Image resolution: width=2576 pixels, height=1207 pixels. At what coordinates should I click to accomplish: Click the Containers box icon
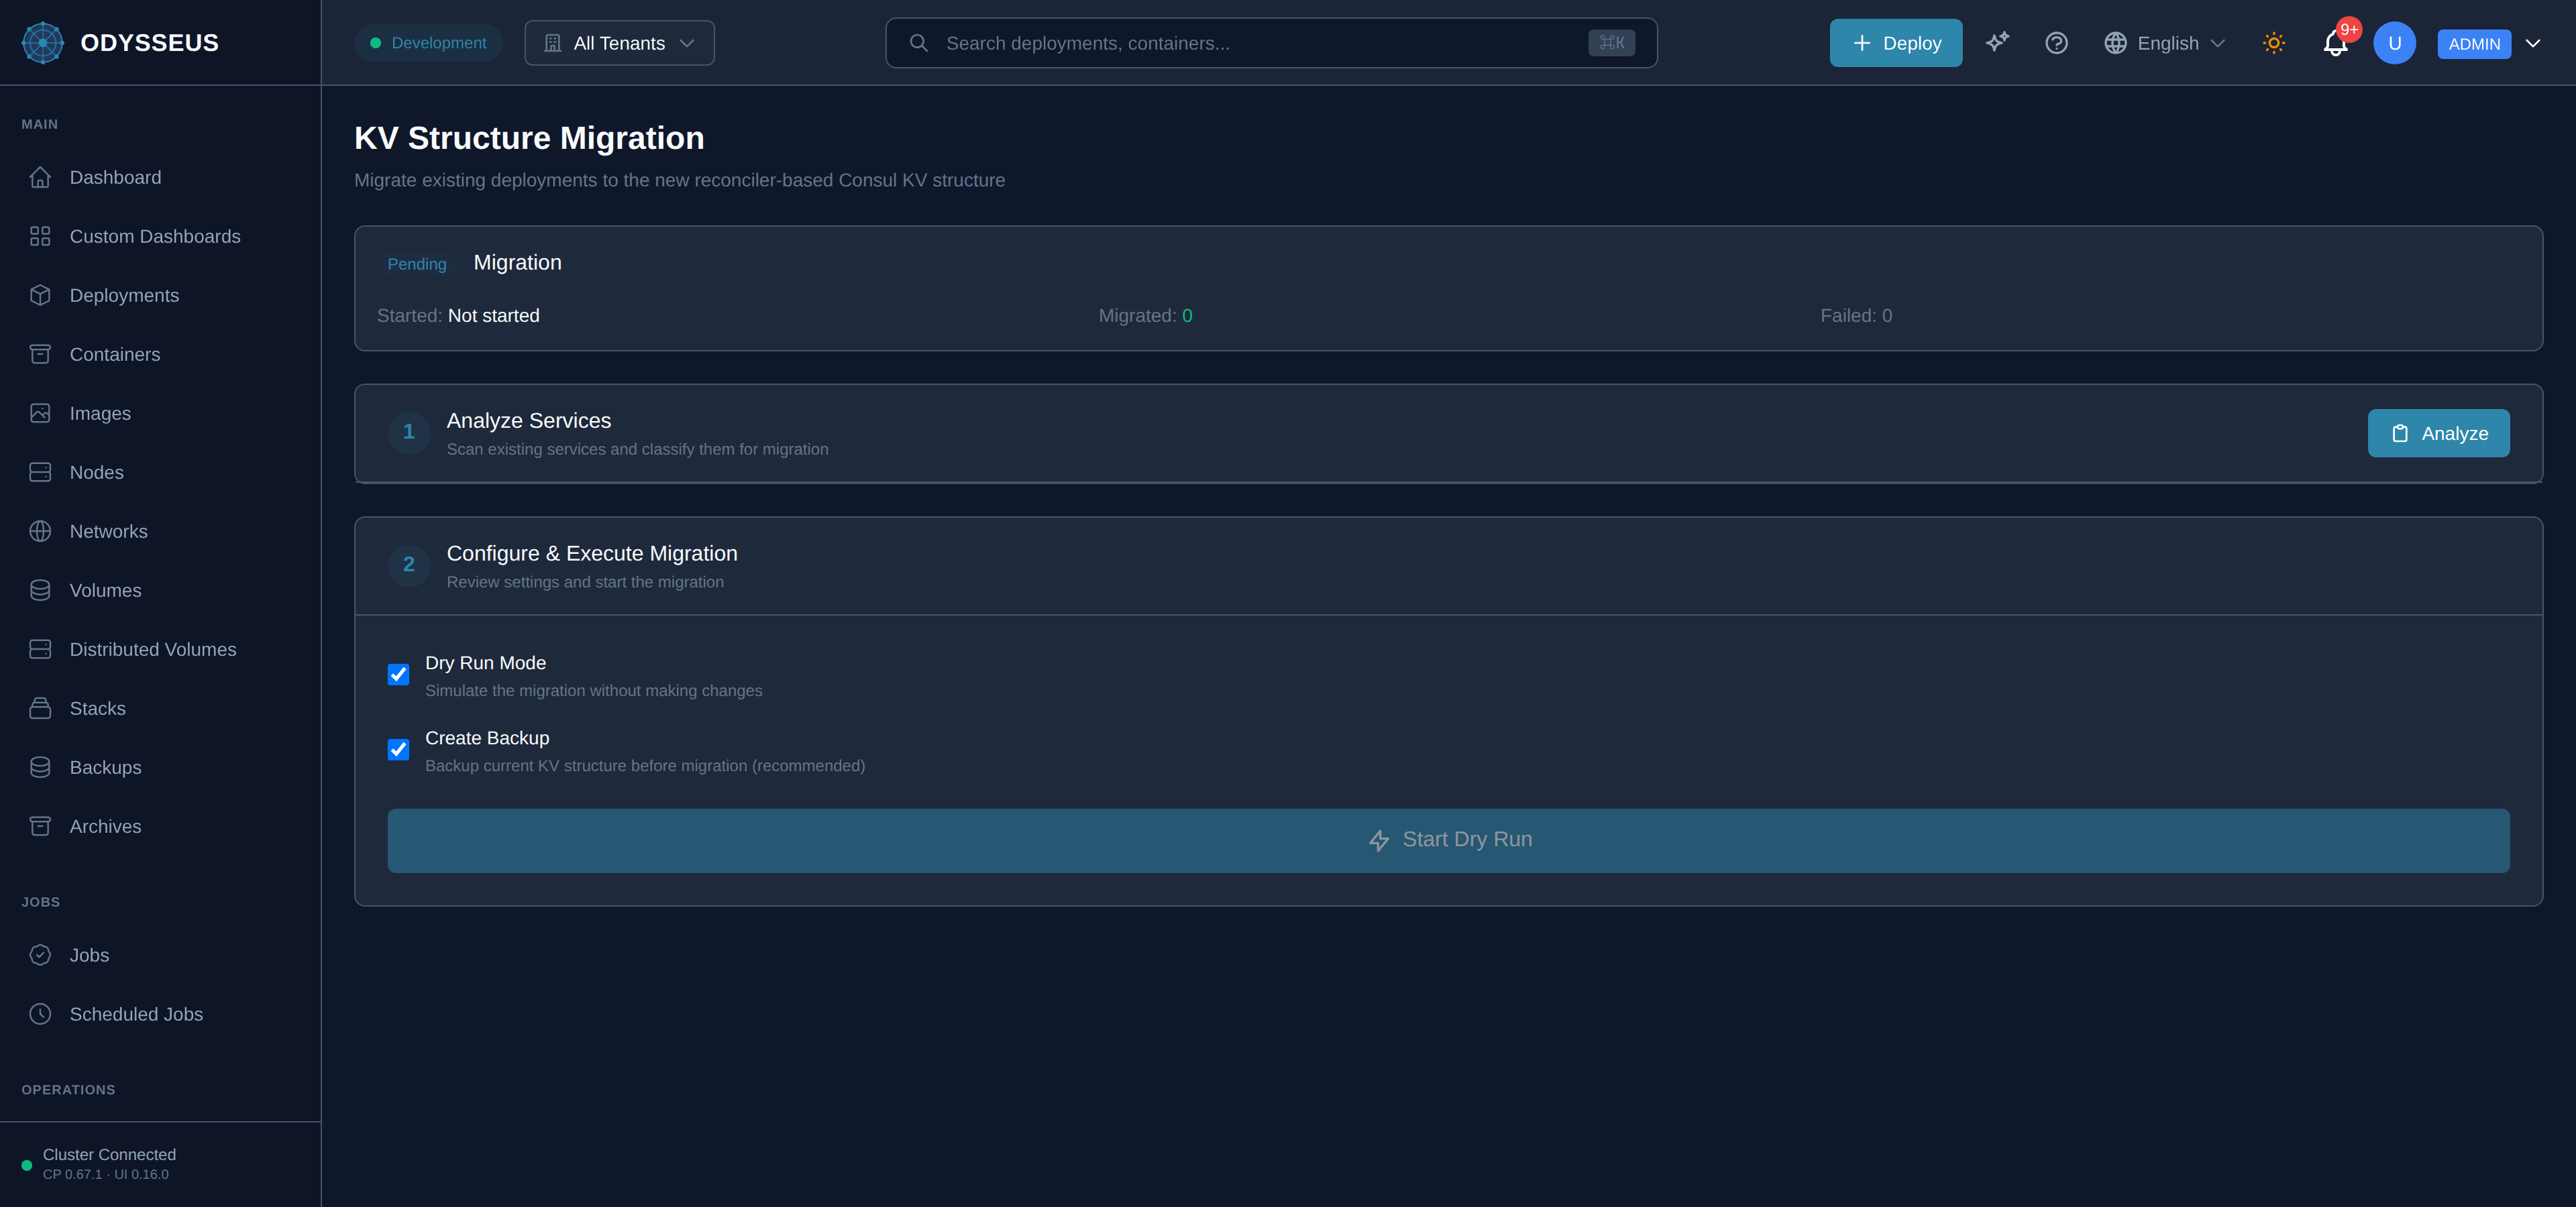(40, 355)
